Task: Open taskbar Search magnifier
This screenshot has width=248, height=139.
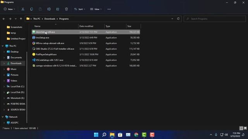Action: 104,135
